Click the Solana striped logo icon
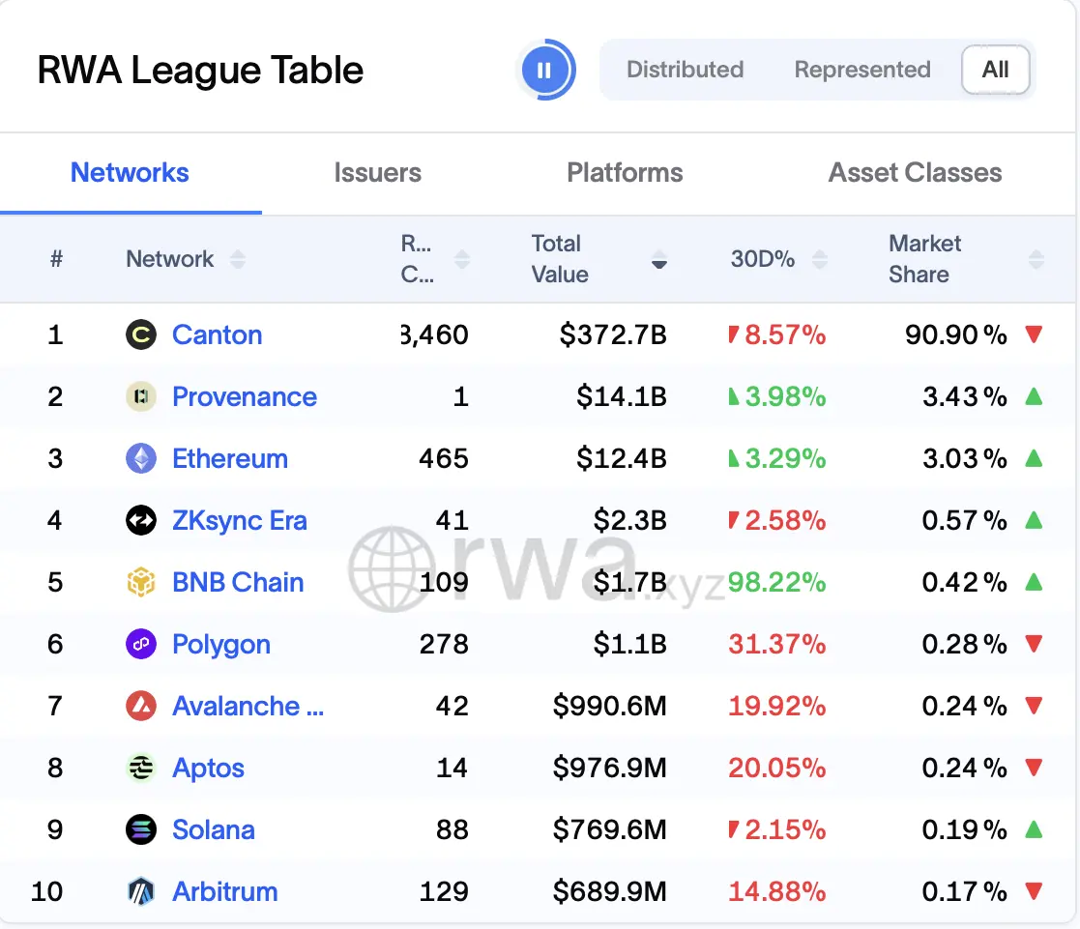This screenshot has width=1080, height=929. tap(141, 829)
